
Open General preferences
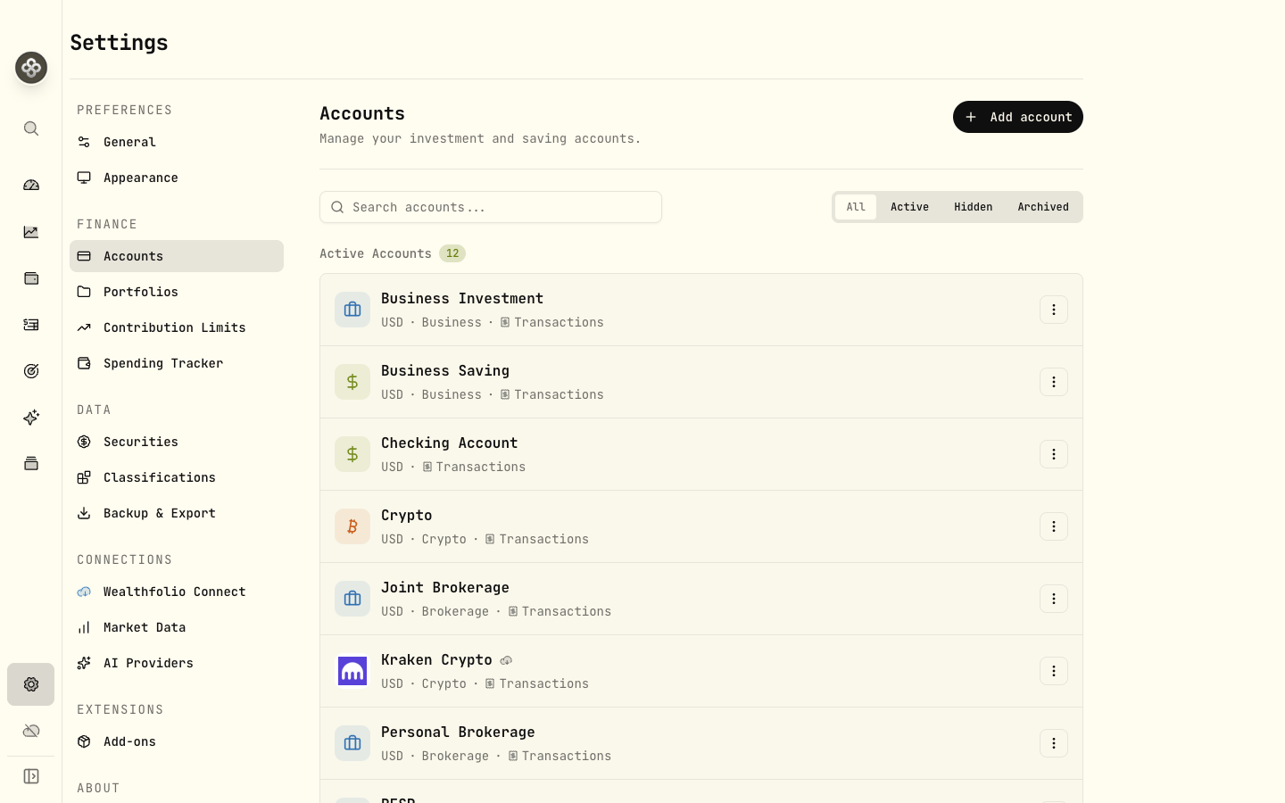point(177,142)
